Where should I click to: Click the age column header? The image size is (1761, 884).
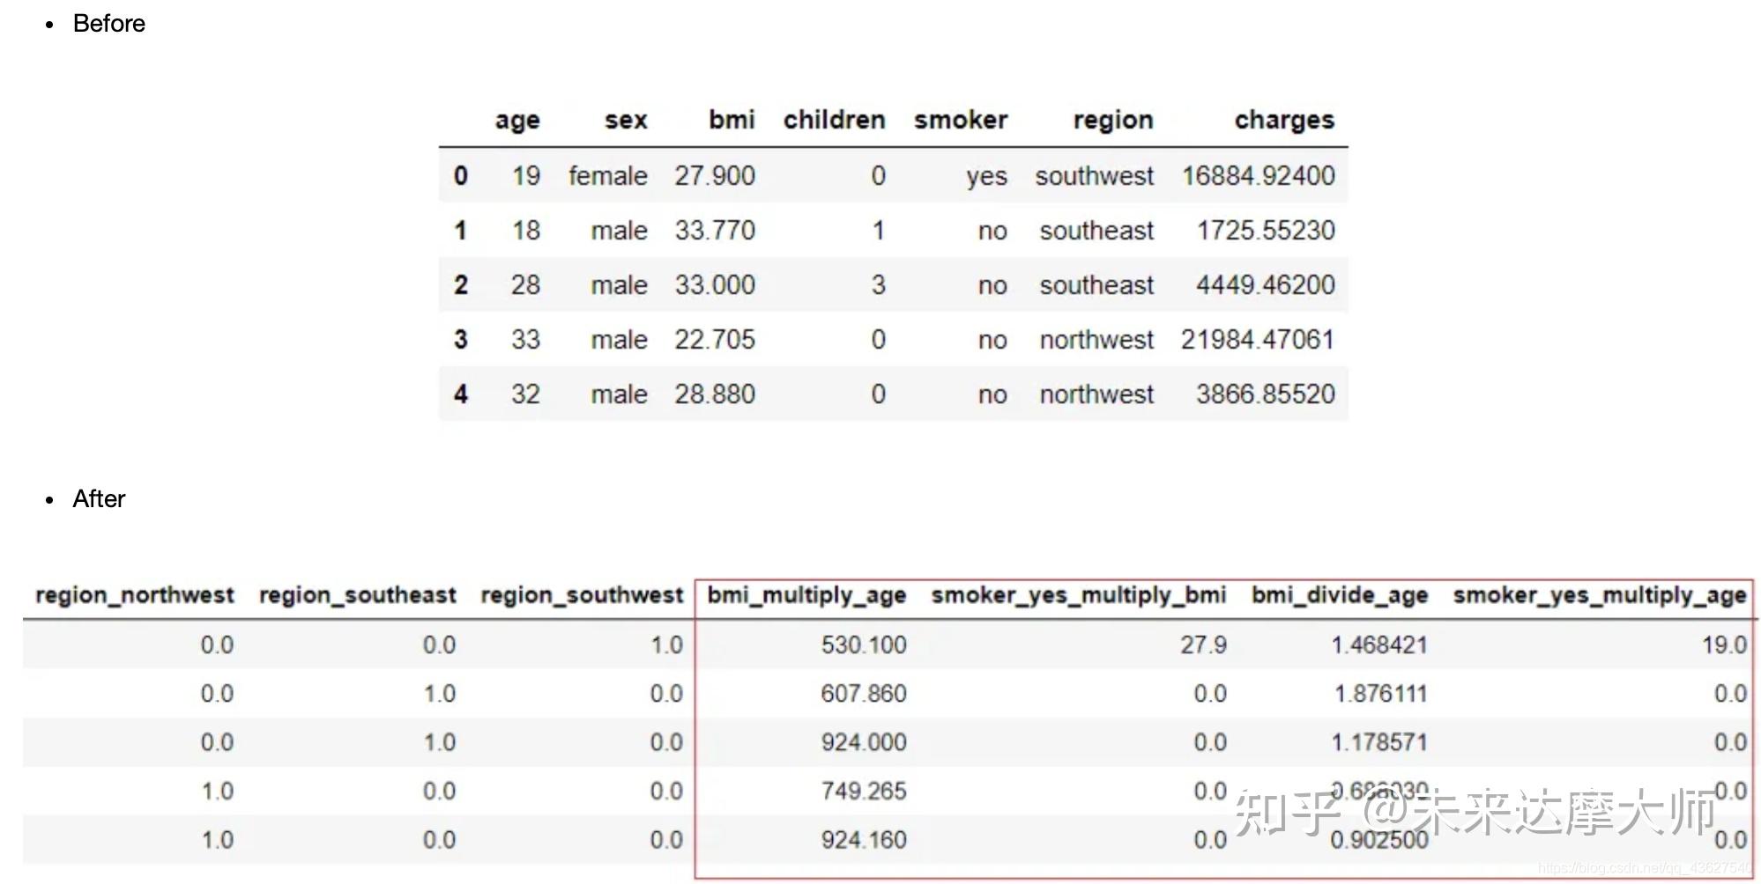click(x=517, y=120)
